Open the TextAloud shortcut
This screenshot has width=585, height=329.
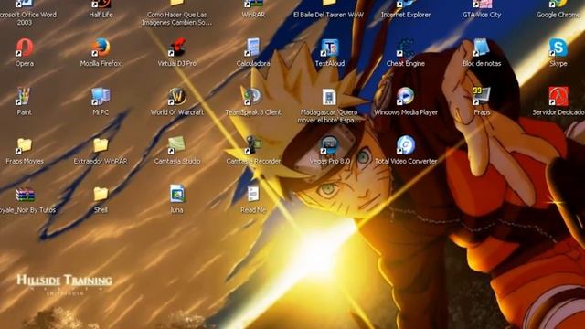click(x=329, y=48)
